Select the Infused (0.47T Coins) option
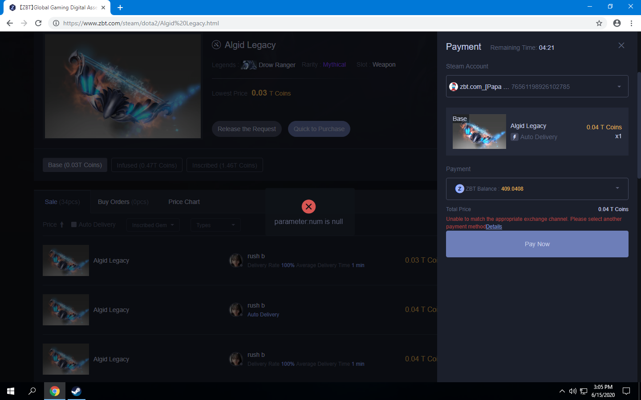This screenshot has height=400, width=641. click(147, 165)
